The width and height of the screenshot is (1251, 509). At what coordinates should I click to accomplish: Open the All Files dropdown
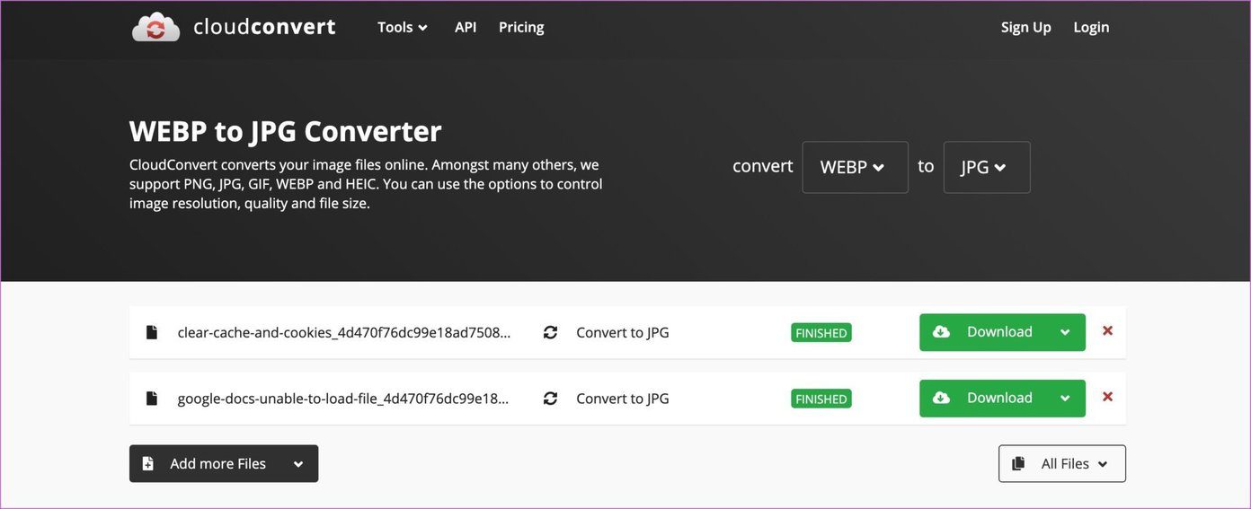(x=1061, y=463)
